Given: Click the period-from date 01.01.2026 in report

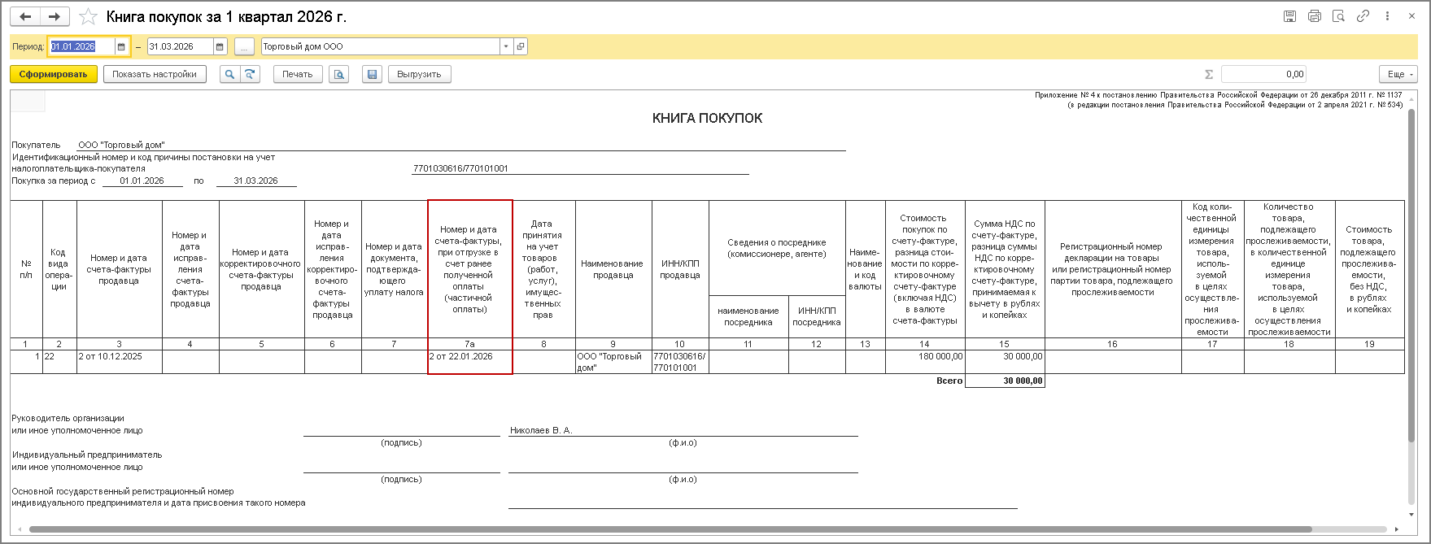Looking at the screenshot, I should (142, 181).
